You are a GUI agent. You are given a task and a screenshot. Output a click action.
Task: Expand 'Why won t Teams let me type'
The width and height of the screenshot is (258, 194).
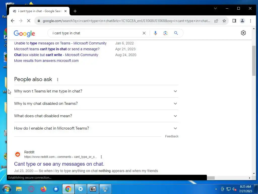96,91
